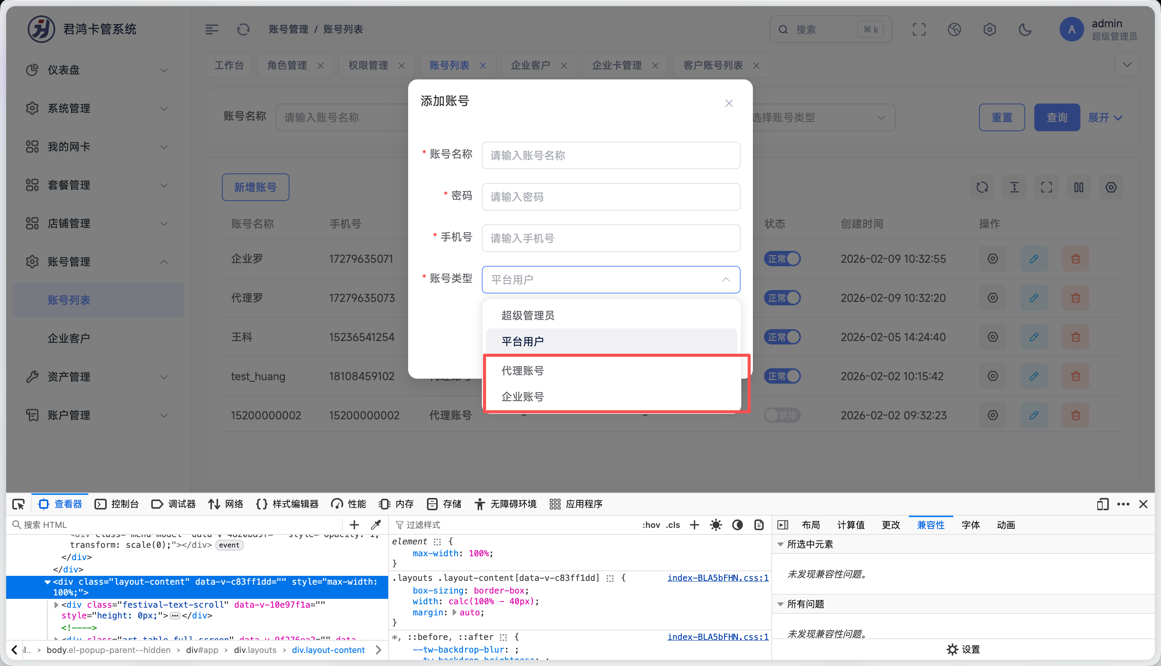Click the page refresh icon near the breadcrumb

coord(243,30)
